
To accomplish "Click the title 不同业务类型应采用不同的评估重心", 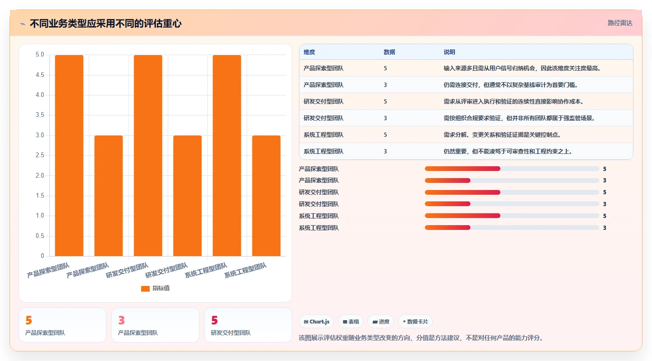I will click(x=105, y=24).
